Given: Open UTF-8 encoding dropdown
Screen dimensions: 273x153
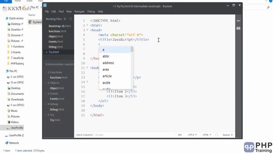Looking at the screenshot, I should coord(192,135).
